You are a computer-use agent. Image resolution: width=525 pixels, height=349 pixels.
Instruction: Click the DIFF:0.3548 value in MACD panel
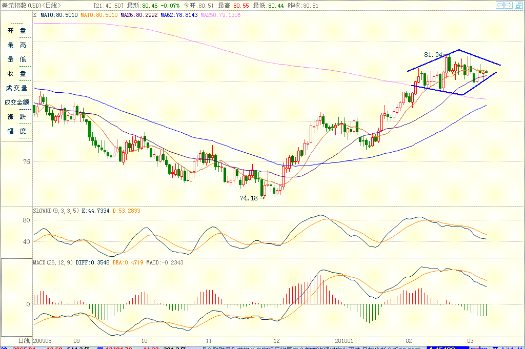pos(92,263)
